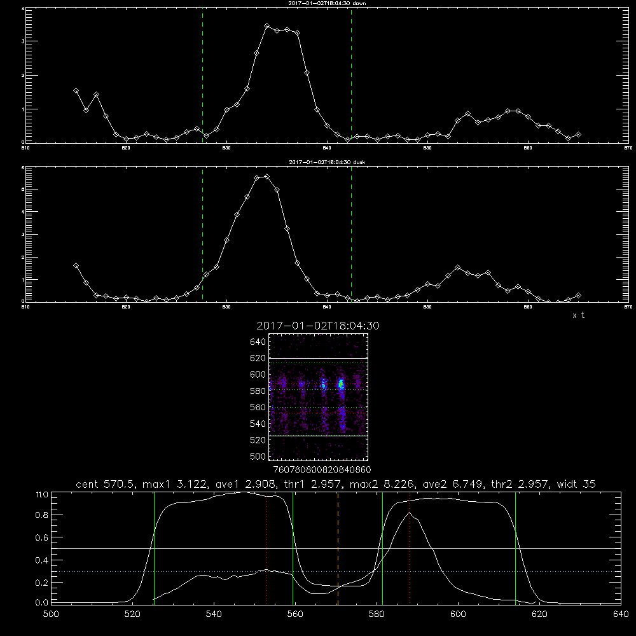This screenshot has height=636, width=636.
Task: Click the spectrogram y-axis label "580"
Action: [x=258, y=391]
